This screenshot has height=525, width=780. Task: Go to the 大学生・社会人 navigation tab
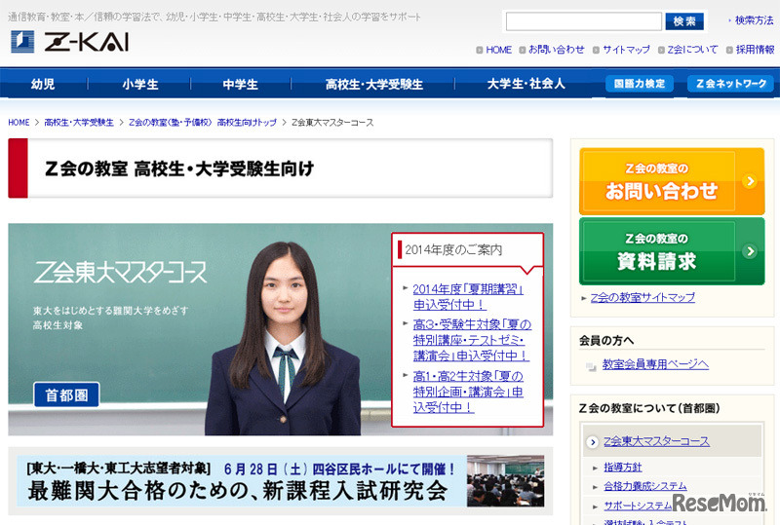click(526, 84)
